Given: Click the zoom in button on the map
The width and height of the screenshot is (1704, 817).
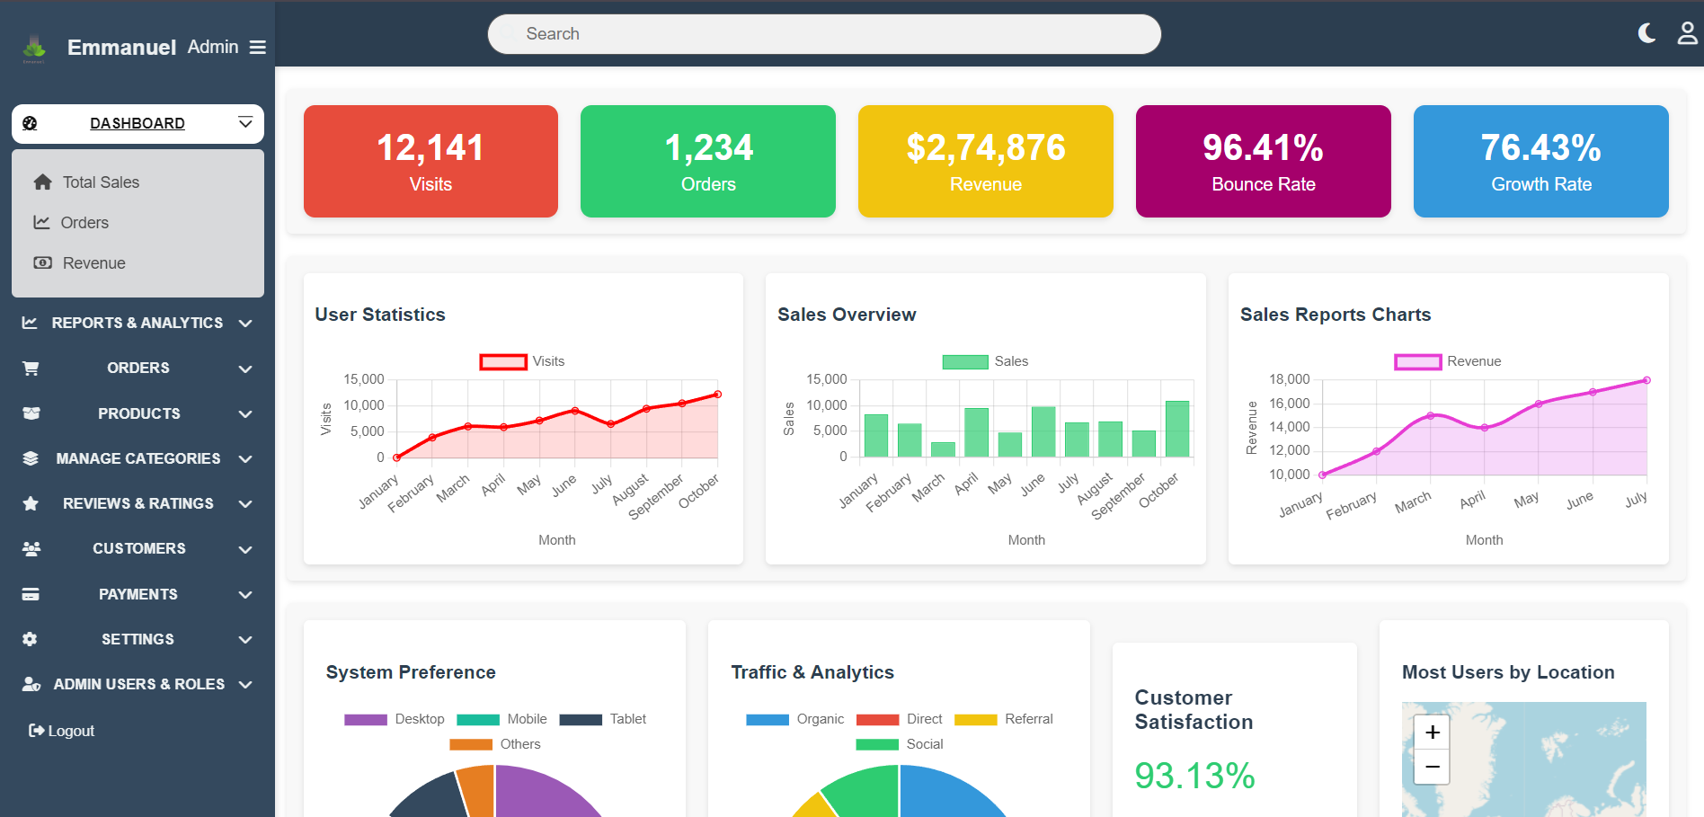Looking at the screenshot, I should (x=1431, y=732).
